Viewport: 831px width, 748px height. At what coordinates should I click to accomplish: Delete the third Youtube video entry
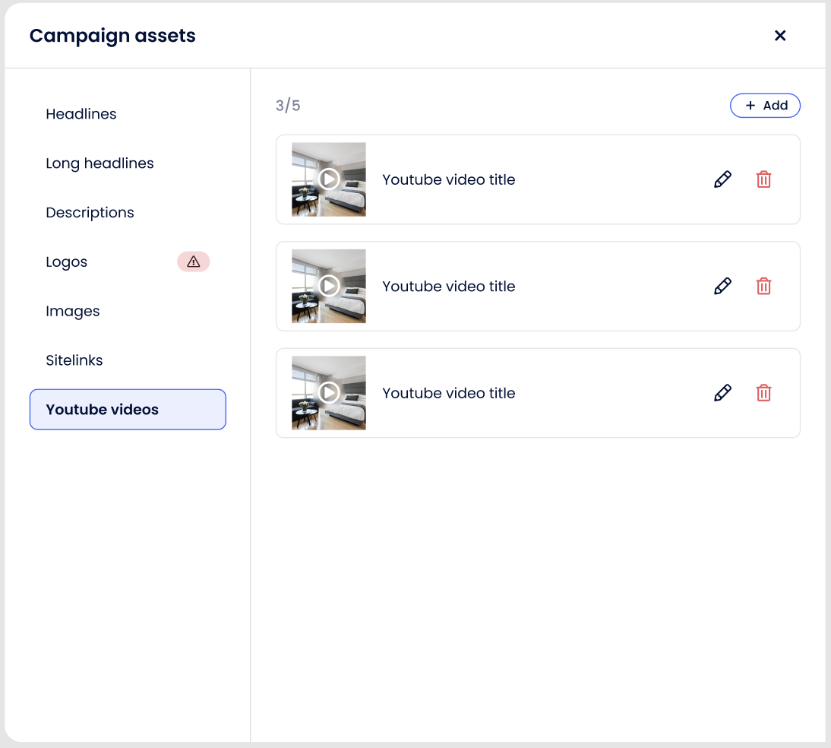click(x=763, y=393)
